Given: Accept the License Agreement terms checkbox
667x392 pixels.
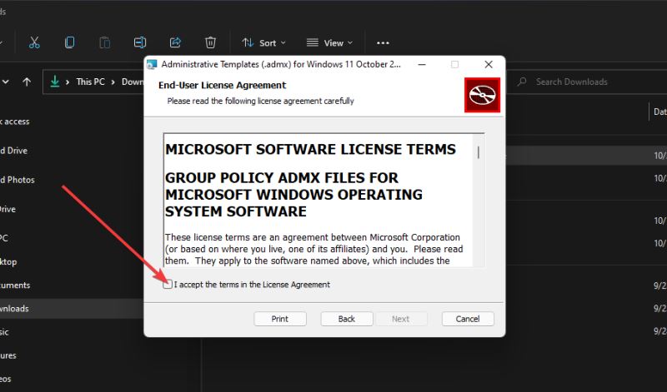Looking at the screenshot, I should 168,284.
